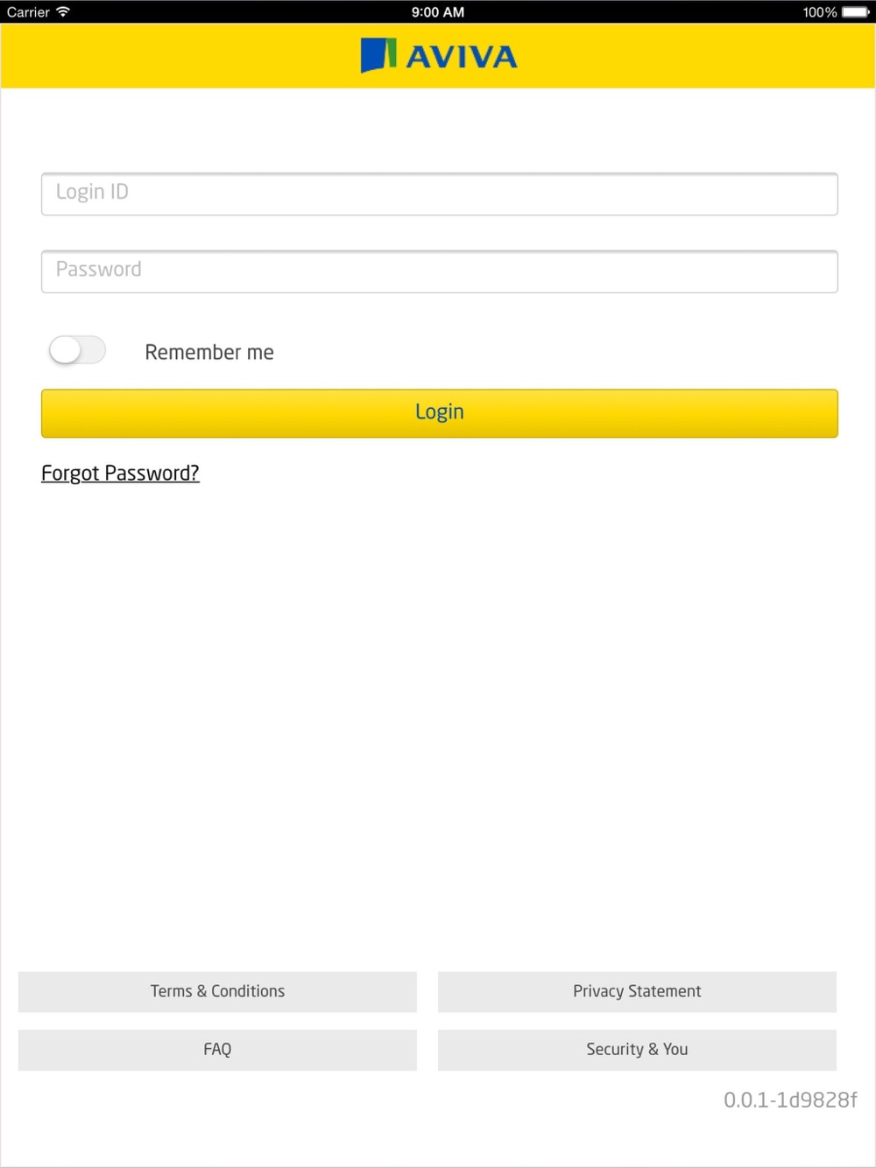Image resolution: width=876 pixels, height=1168 pixels.
Task: Tap the AVIVA wordmark in header
Action: (x=462, y=58)
